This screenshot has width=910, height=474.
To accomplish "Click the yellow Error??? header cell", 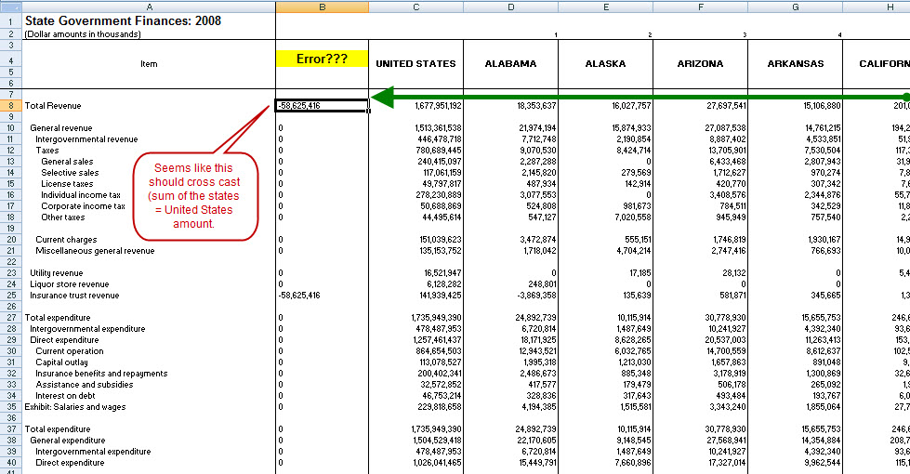I will coord(322,59).
